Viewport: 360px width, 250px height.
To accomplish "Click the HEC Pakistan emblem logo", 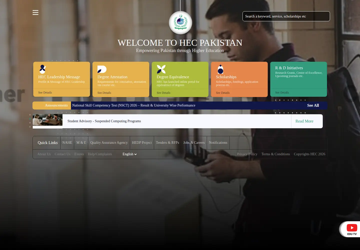I will coord(180,23).
